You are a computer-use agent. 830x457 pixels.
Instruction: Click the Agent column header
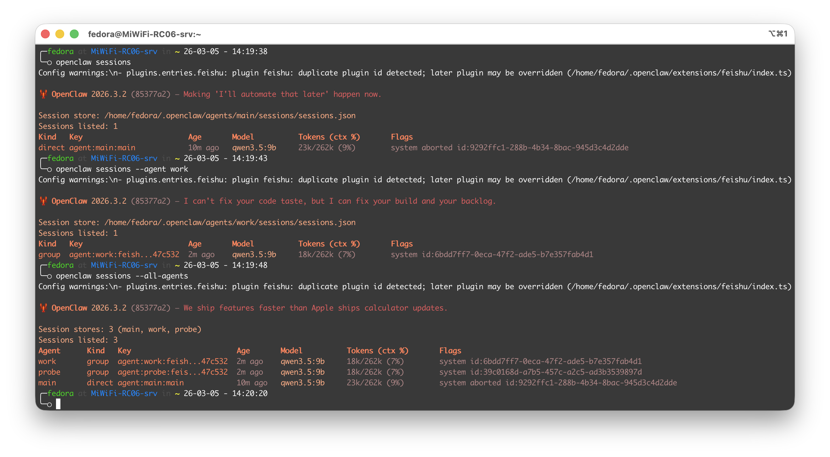(49, 351)
